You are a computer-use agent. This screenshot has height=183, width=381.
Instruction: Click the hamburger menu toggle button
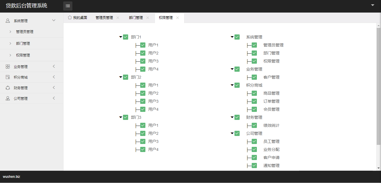68,6
